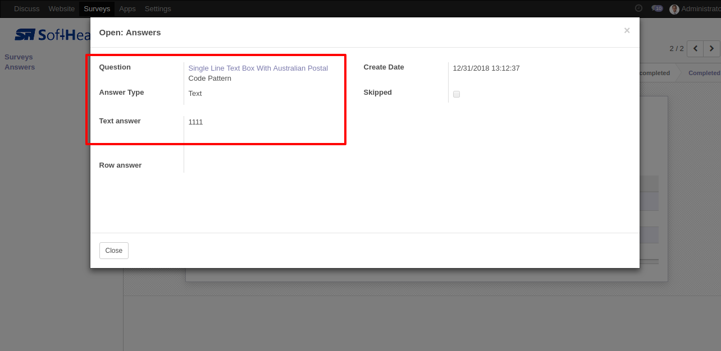Open the conversations icon with badge 10
Screen dimensions: 721x351
pos(657,8)
